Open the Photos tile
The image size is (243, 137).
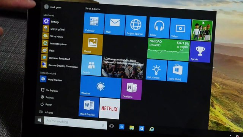(x=93, y=44)
